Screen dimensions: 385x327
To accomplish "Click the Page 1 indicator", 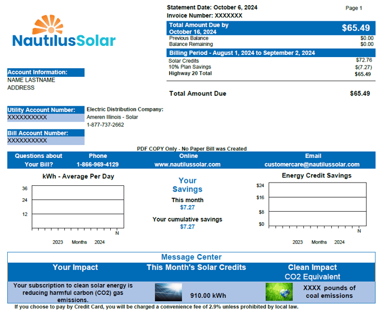I will pyautogui.click(x=354, y=8).
